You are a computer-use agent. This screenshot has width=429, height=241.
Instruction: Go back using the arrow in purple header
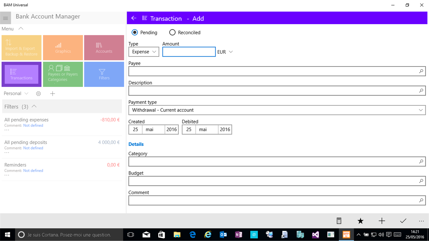coord(134,18)
